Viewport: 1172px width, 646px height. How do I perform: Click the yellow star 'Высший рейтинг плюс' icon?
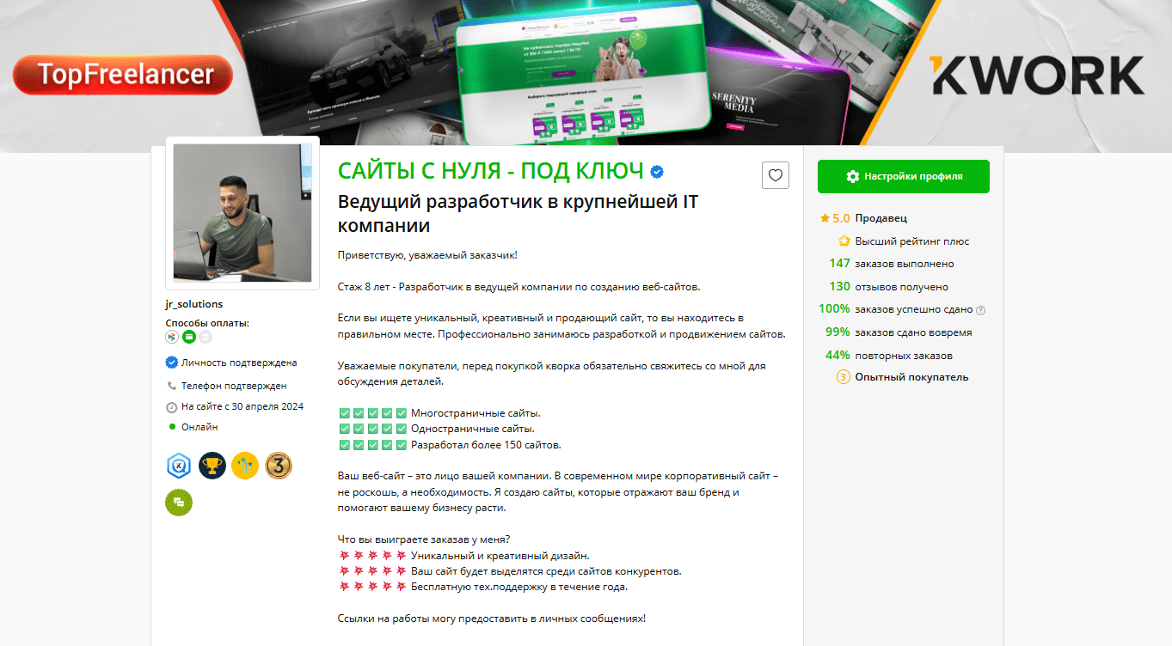[844, 241]
